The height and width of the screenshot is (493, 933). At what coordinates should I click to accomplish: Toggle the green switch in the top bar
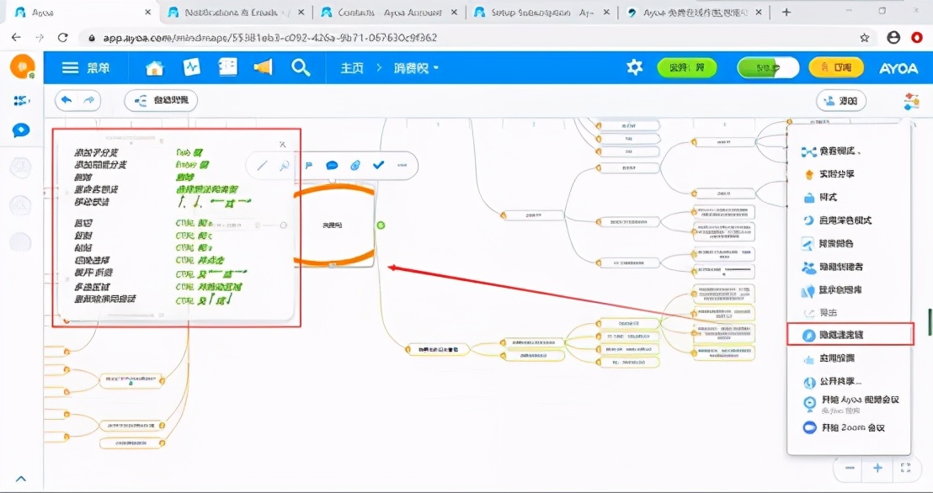tap(767, 68)
